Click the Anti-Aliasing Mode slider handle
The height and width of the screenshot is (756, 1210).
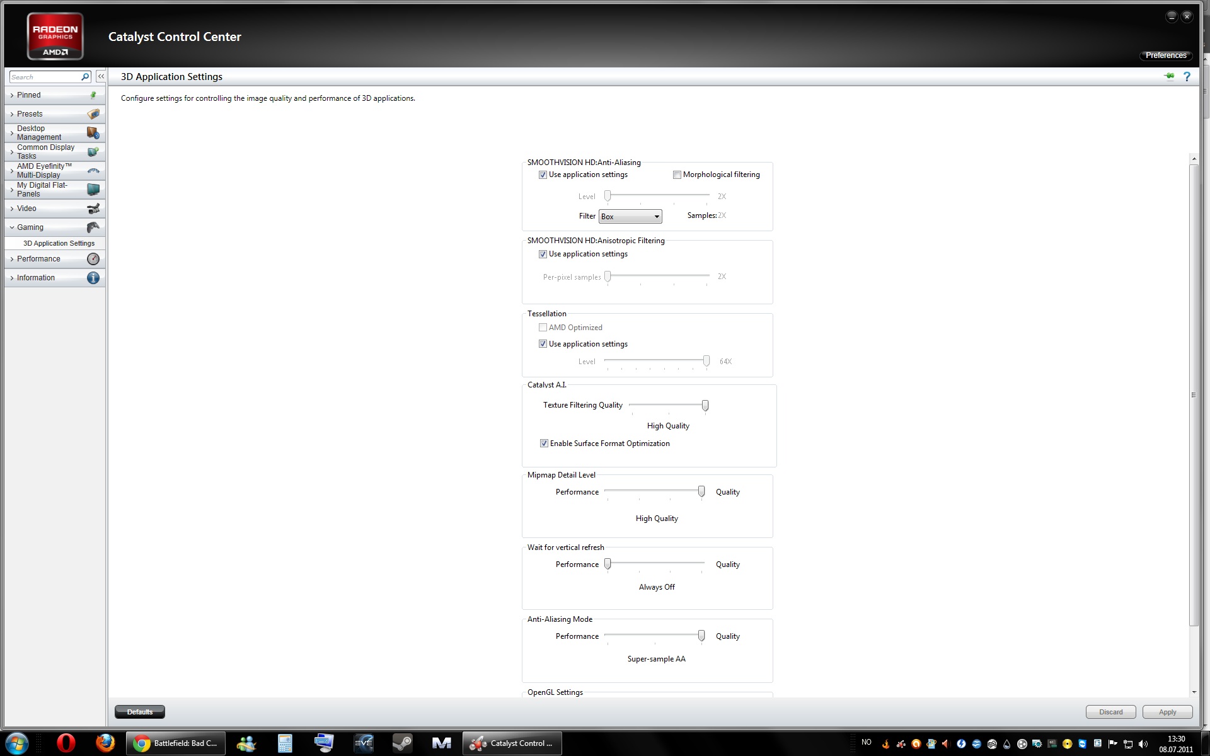[x=701, y=636]
